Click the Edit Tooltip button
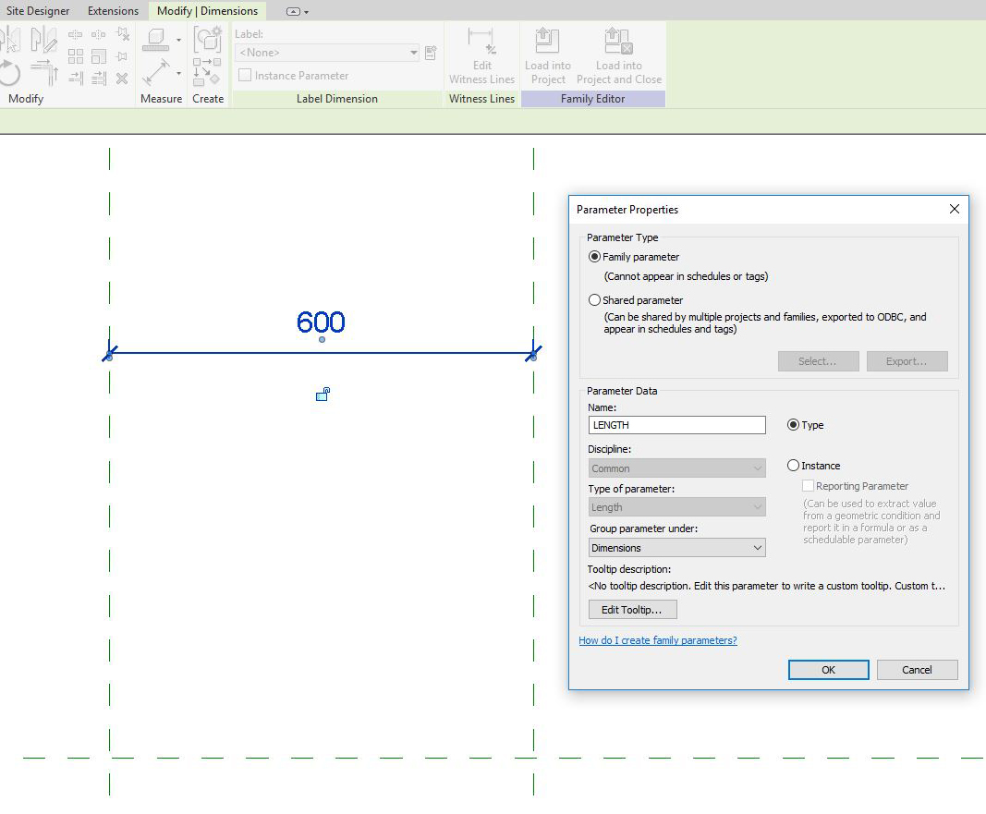This screenshot has width=986, height=814. [x=631, y=609]
